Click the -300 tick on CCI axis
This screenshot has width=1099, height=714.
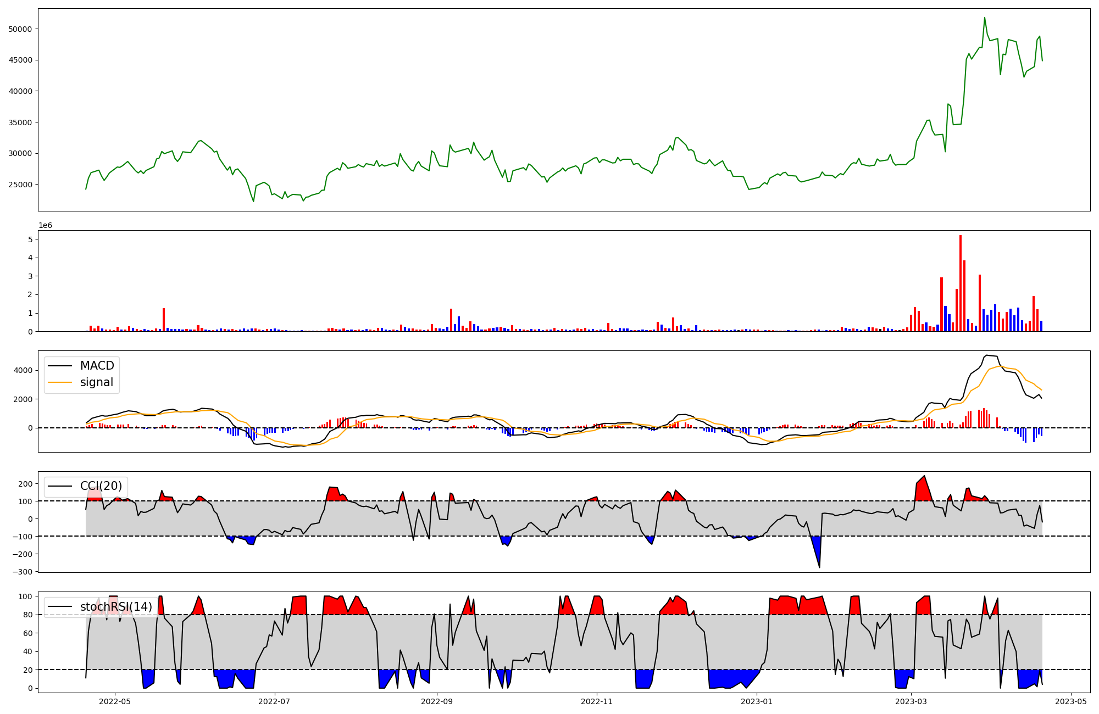24,572
